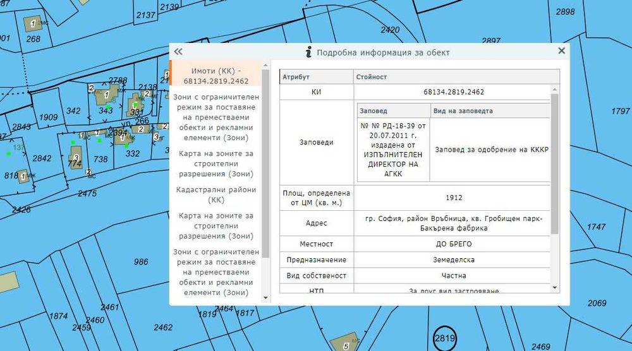Select parcel 1747 on the map
Image resolution: width=632 pixels, height=351 pixels.
tap(596, 227)
